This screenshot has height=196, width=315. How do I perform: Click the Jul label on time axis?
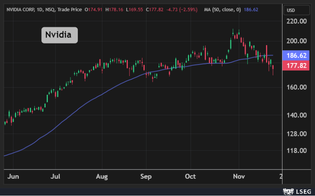55,176
